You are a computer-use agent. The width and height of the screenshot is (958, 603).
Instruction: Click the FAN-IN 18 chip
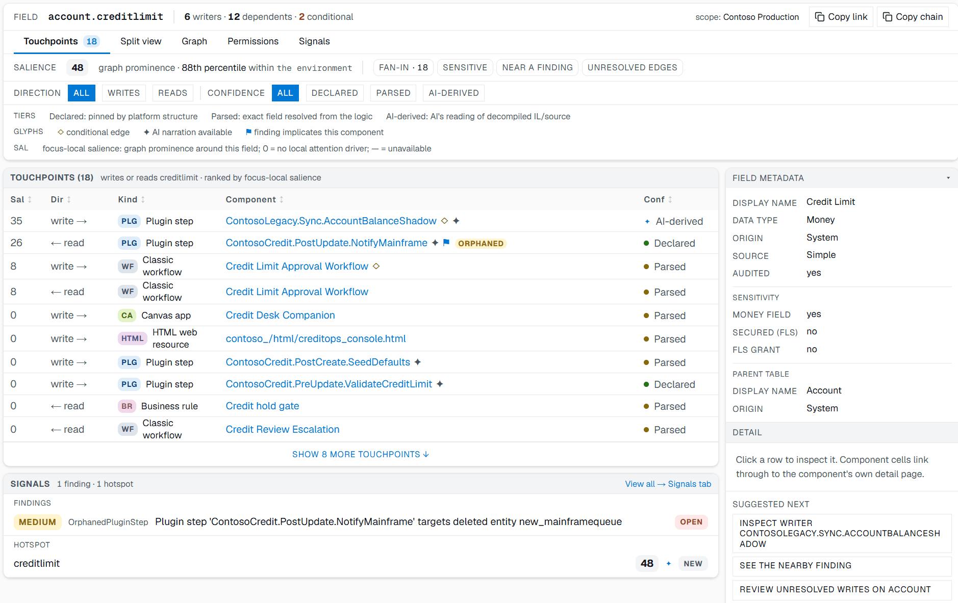pos(404,67)
